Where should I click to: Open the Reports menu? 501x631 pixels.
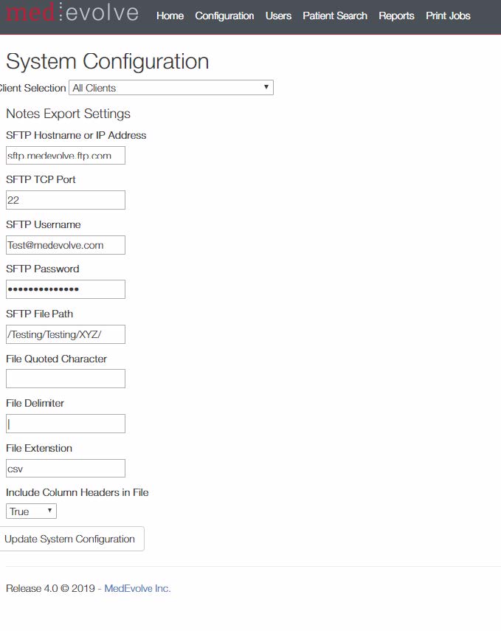click(396, 15)
